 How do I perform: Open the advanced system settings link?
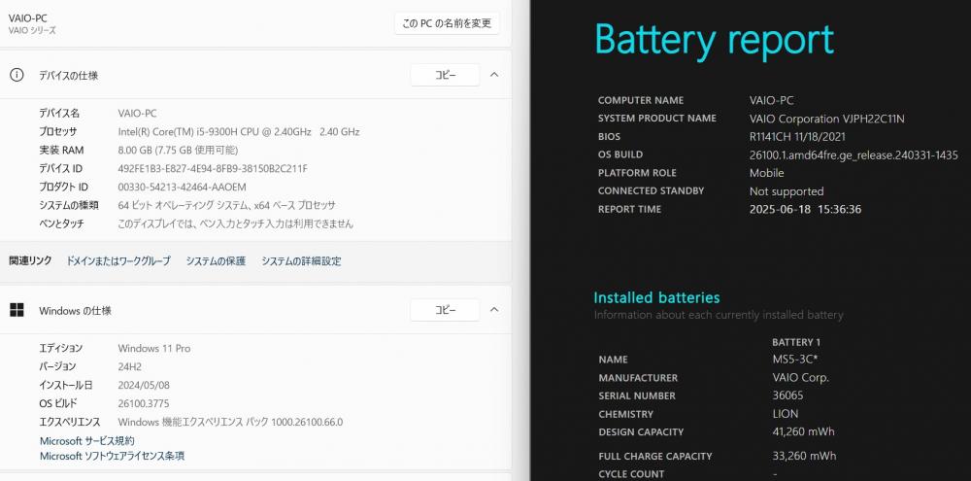pyautogui.click(x=301, y=261)
